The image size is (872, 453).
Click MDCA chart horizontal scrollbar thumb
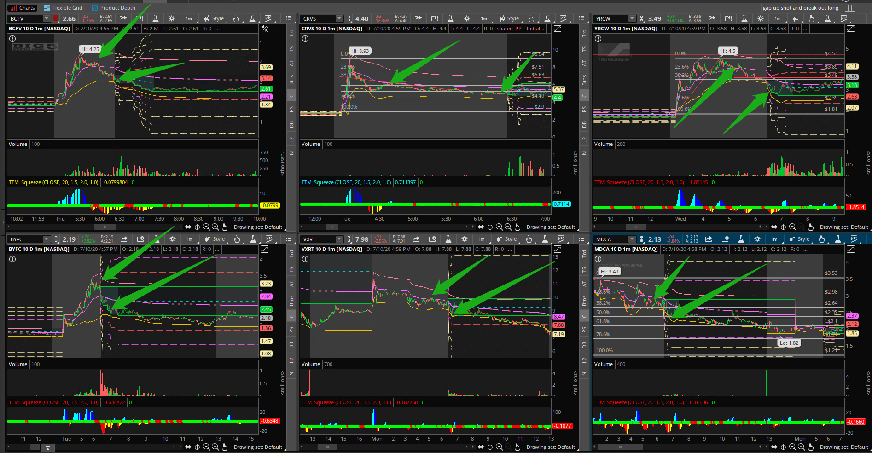click(x=620, y=447)
